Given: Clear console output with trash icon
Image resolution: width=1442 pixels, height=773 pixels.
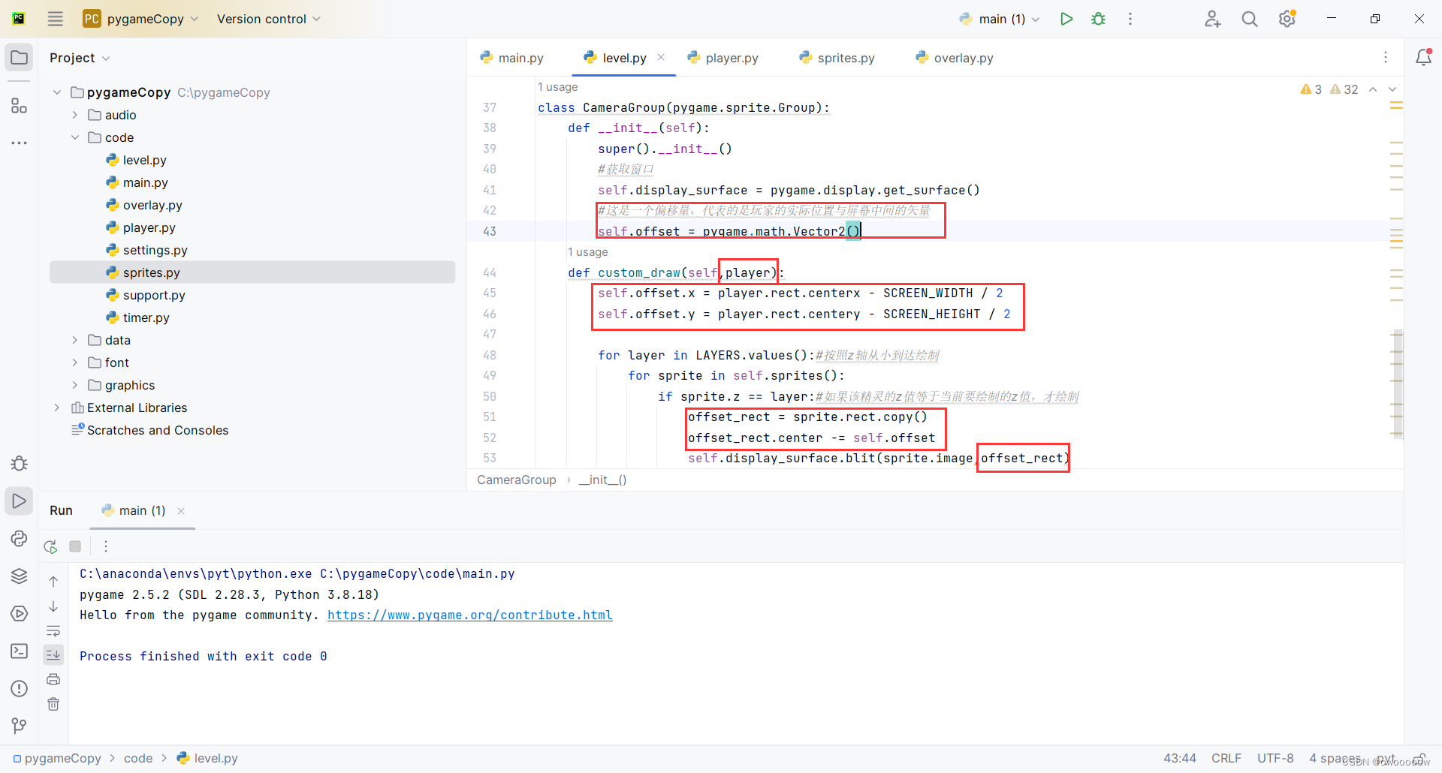Looking at the screenshot, I should tap(53, 704).
